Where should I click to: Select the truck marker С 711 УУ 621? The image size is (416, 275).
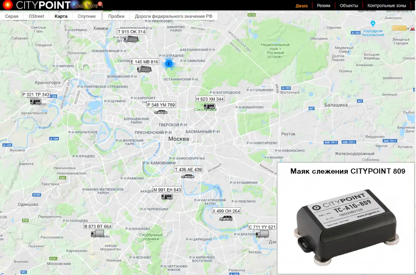point(262,234)
